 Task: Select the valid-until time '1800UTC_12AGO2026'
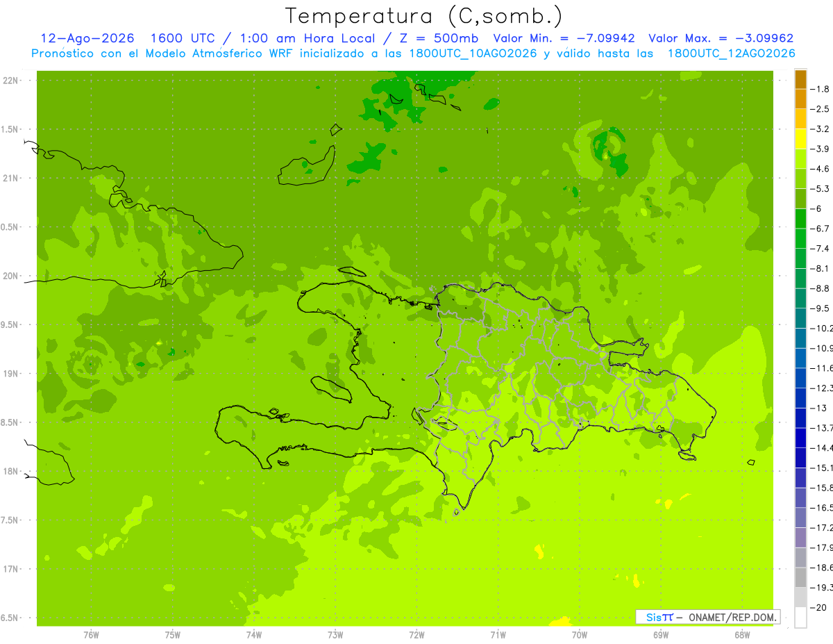[731, 53]
